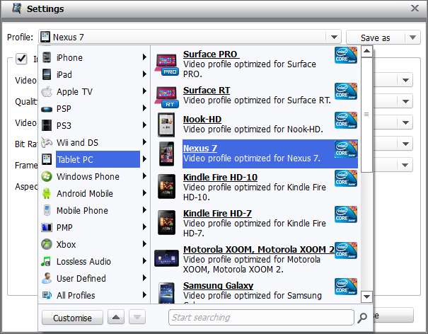The height and width of the screenshot is (334, 428).
Task: Click the Kindle Fire HD-10 thumbnail
Action: [167, 187]
